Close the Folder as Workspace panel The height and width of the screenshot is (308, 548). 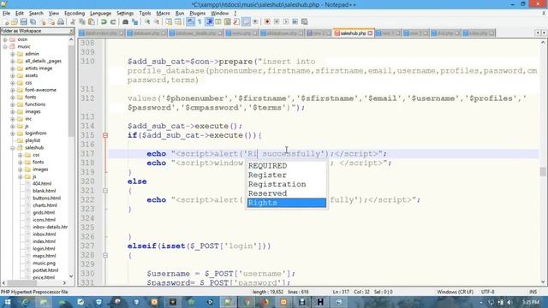point(71,31)
